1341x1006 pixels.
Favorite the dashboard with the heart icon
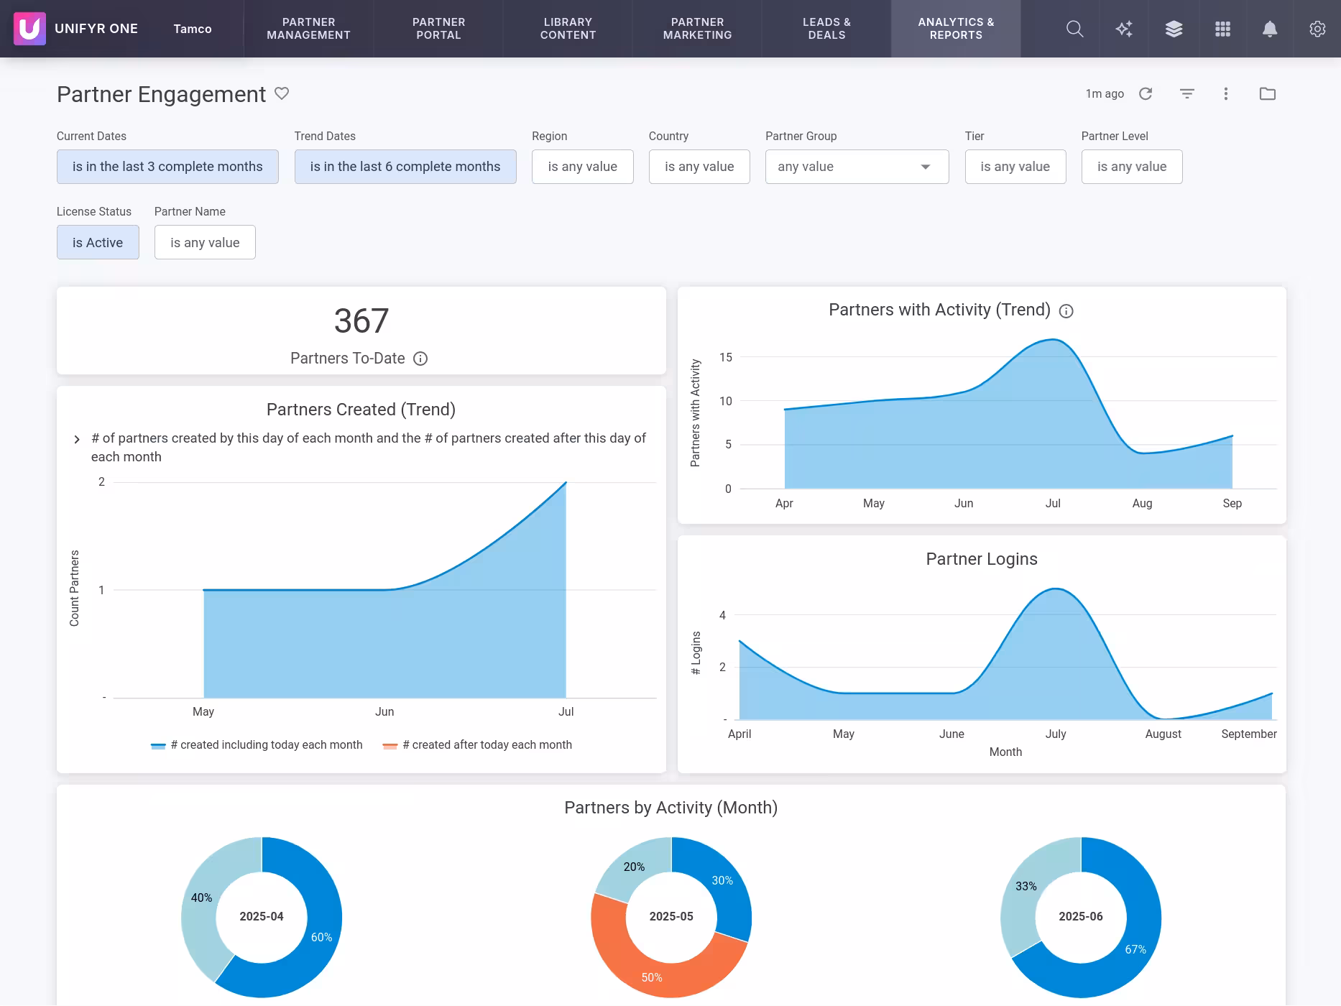pyautogui.click(x=282, y=93)
